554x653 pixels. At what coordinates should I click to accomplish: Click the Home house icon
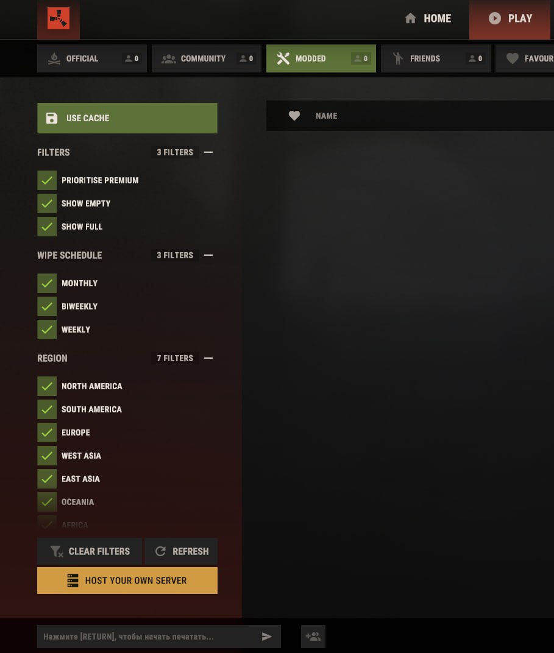click(411, 18)
